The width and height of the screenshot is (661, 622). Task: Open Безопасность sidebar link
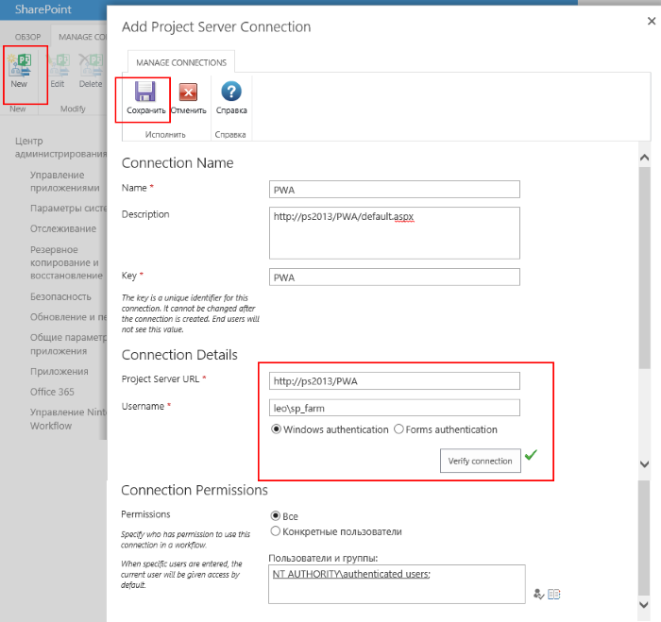[x=60, y=296]
